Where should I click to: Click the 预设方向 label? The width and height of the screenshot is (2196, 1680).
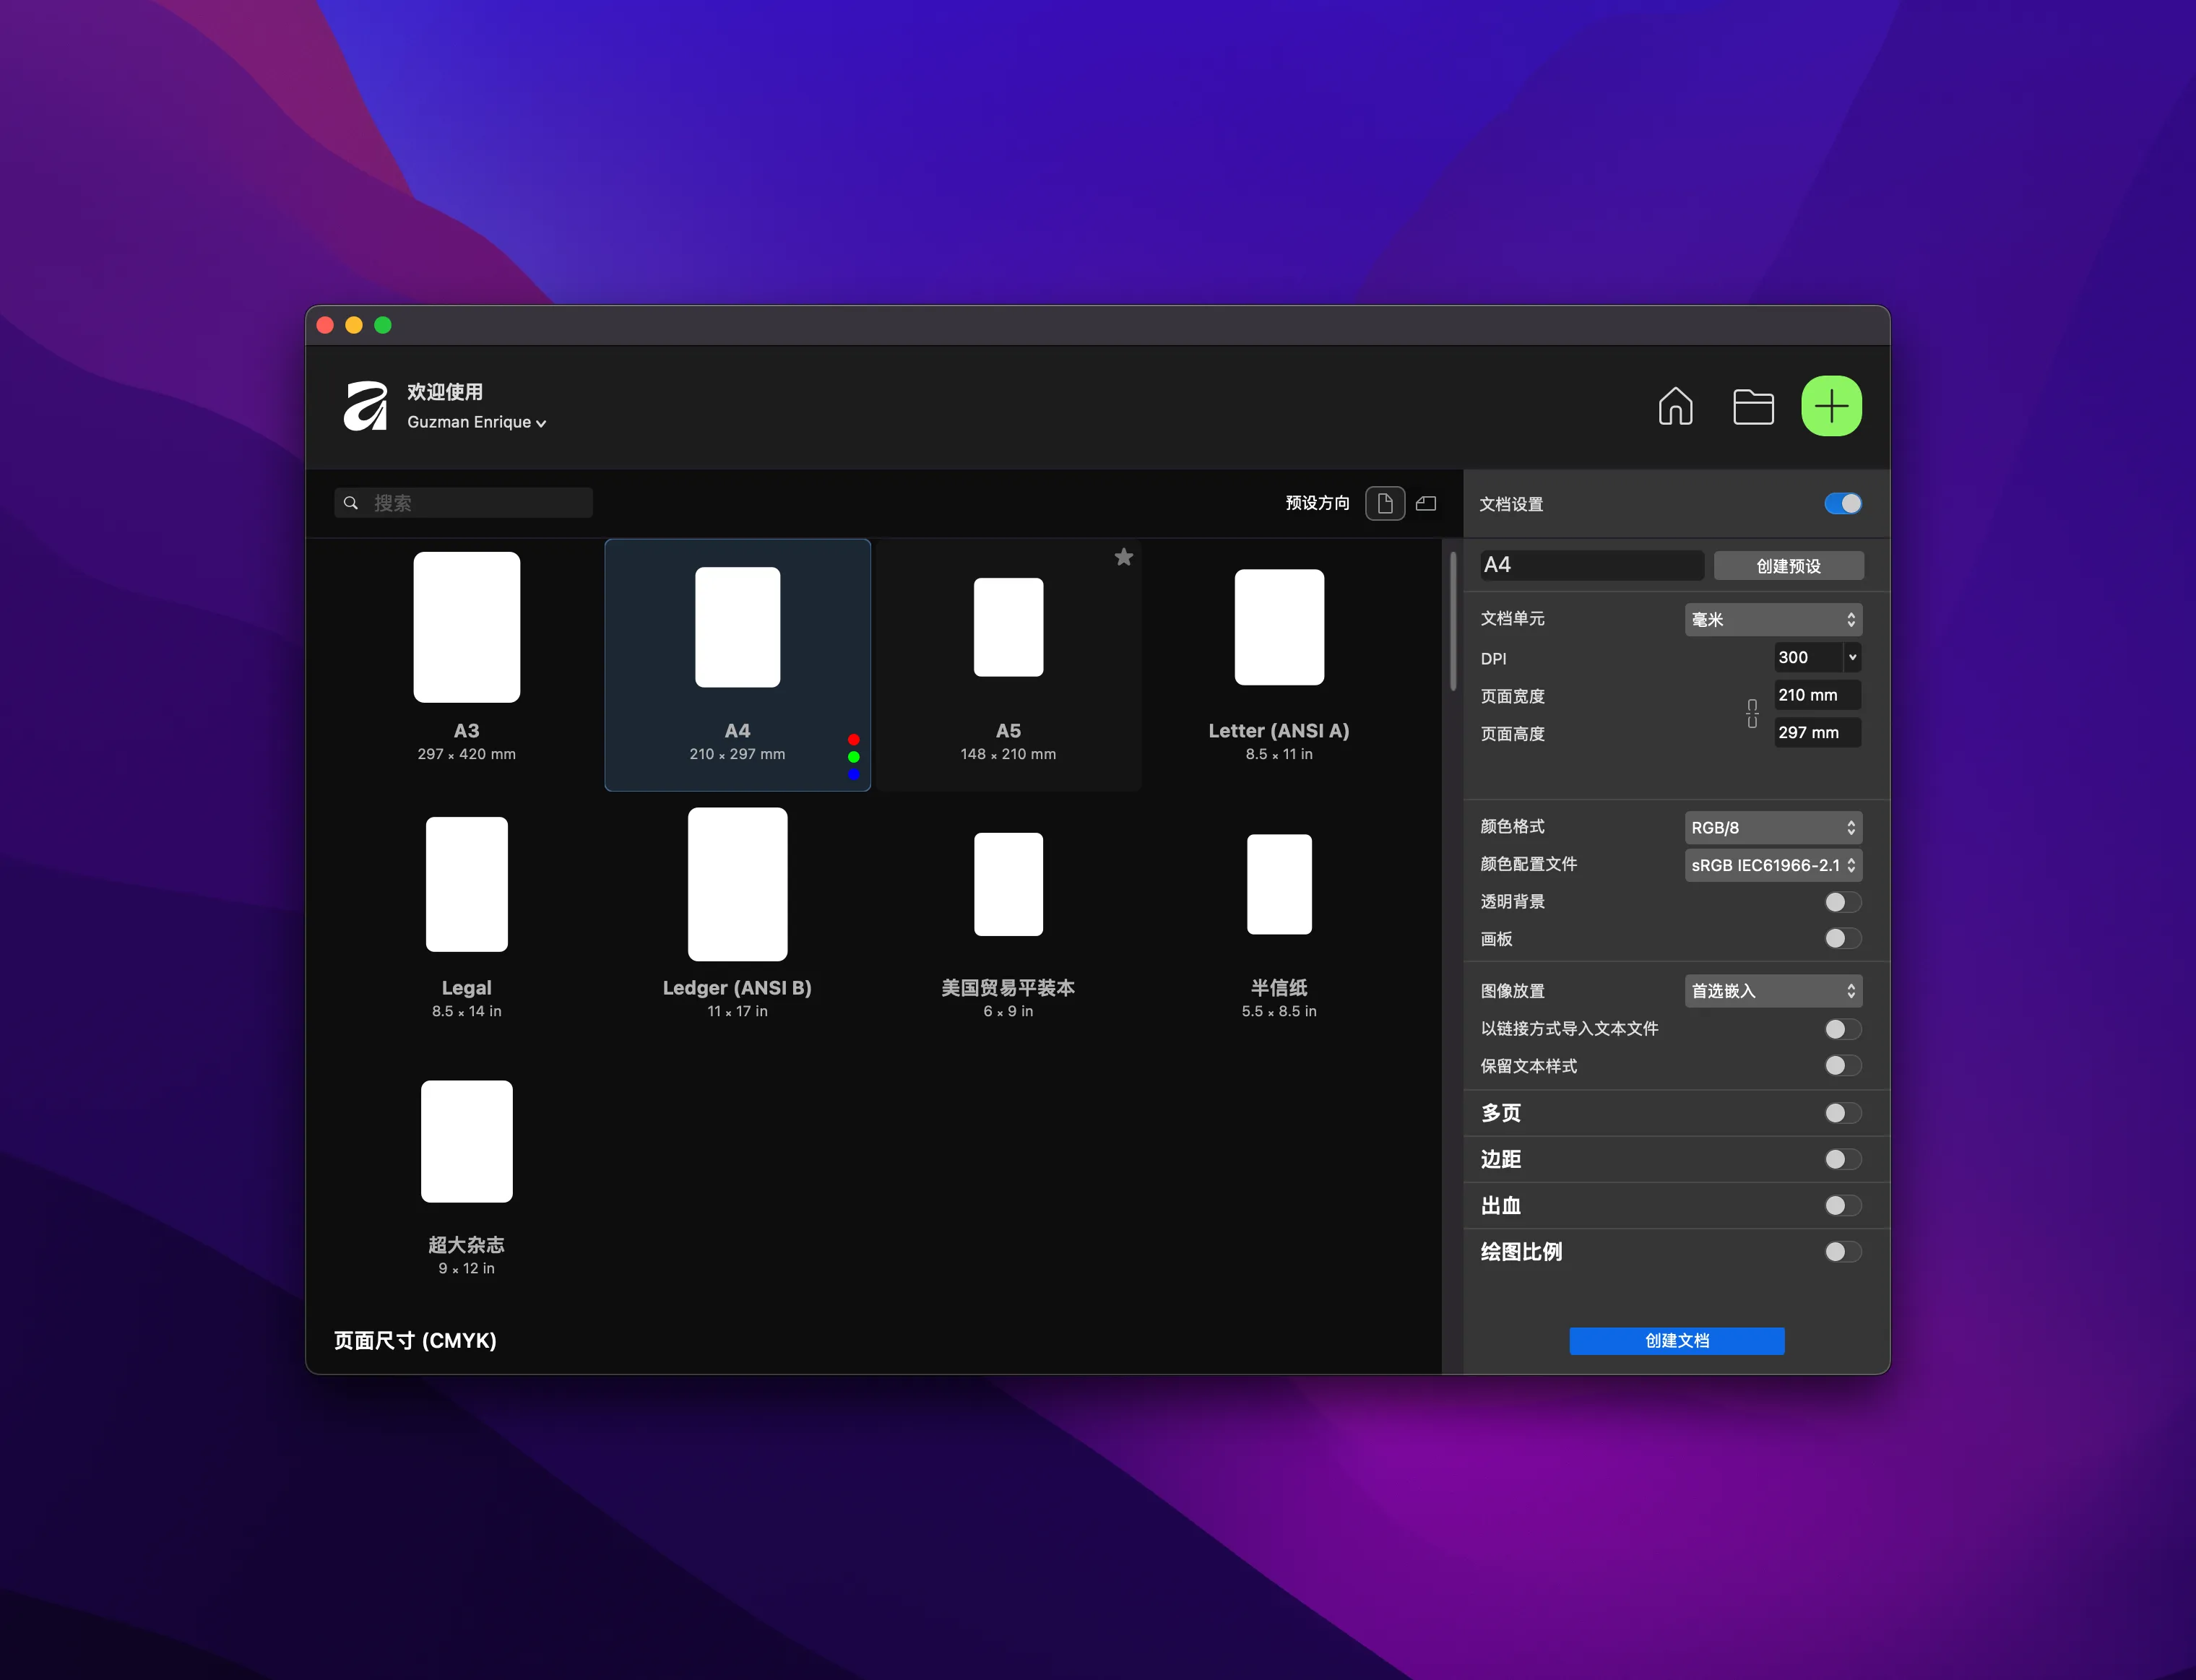[1317, 503]
